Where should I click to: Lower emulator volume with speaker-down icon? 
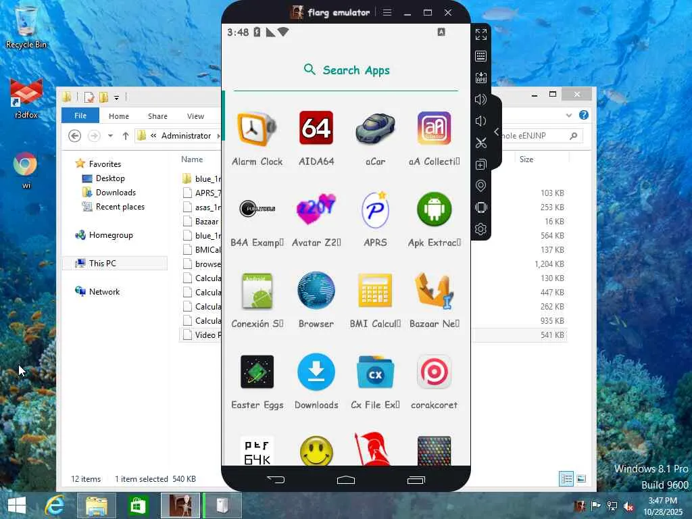click(x=481, y=121)
